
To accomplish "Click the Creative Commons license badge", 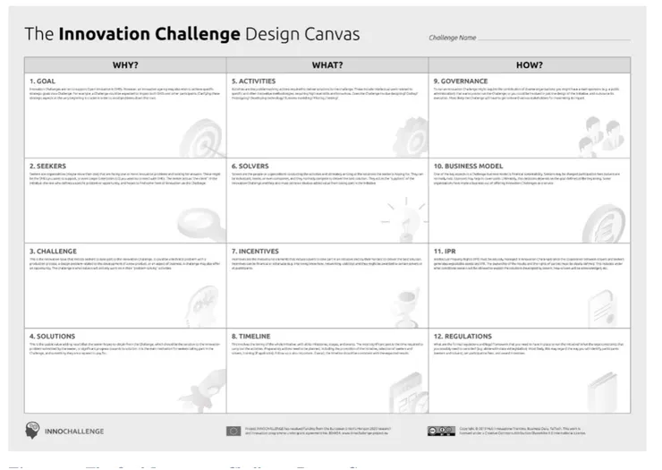I will click(442, 431).
